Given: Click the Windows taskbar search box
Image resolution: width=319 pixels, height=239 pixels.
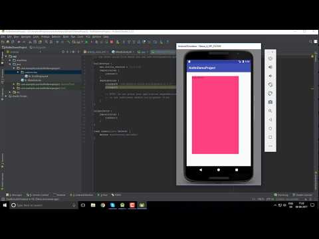Looking at the screenshot, I should (43, 205).
